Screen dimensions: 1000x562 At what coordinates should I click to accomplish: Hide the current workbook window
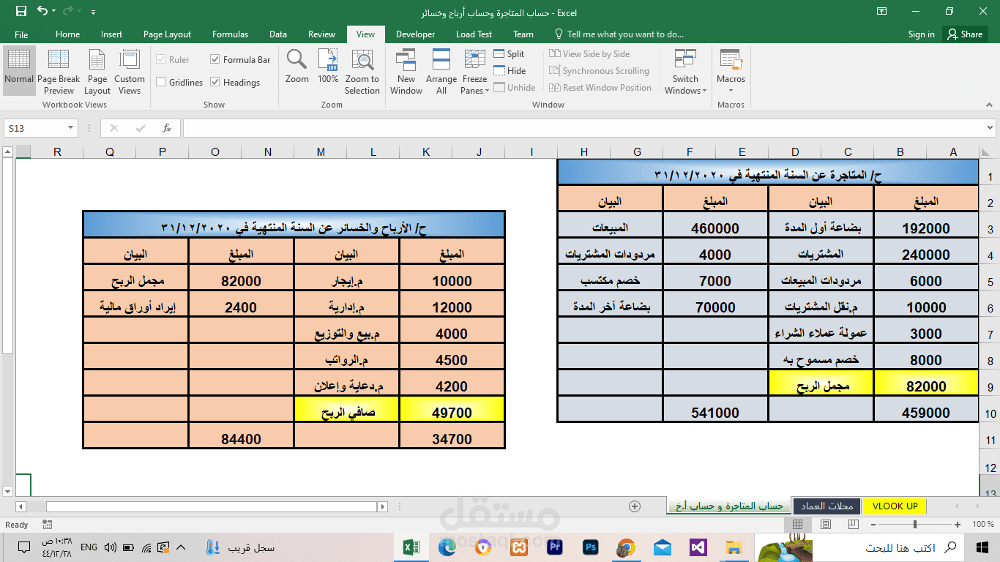coord(509,70)
